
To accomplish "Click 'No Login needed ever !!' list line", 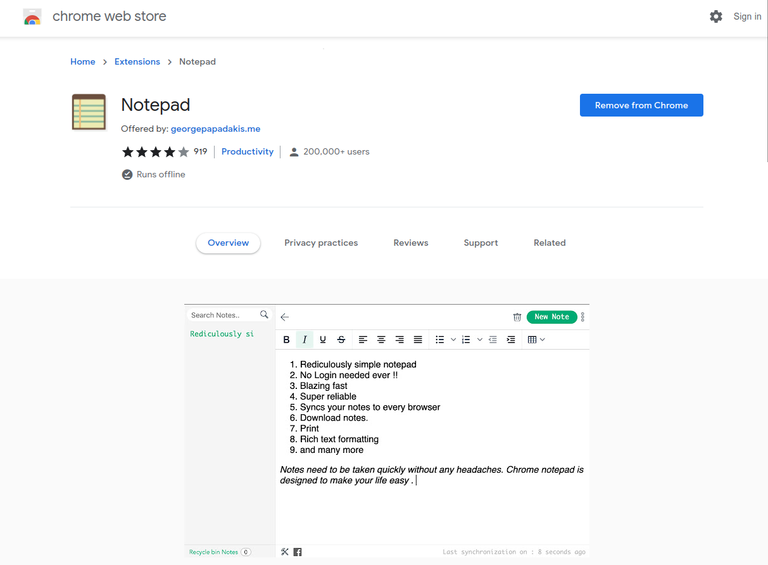I will pos(349,375).
